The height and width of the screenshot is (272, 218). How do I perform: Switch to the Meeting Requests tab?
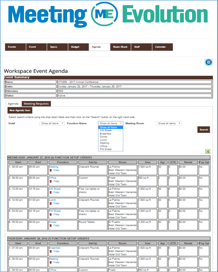[36, 104]
